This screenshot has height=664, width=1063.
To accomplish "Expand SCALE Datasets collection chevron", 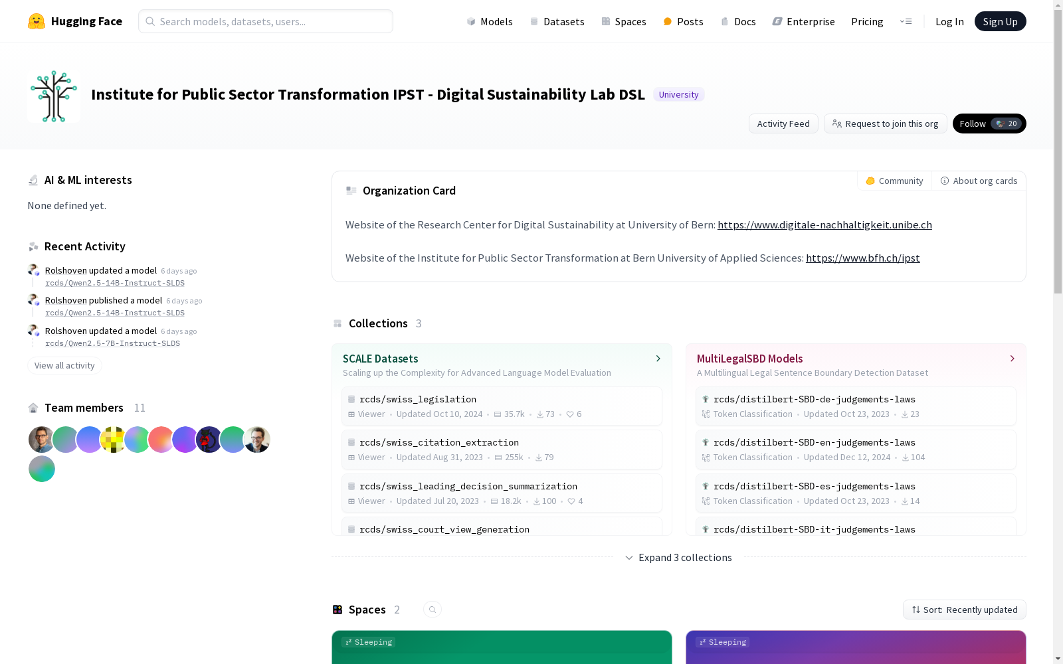I will [658, 359].
